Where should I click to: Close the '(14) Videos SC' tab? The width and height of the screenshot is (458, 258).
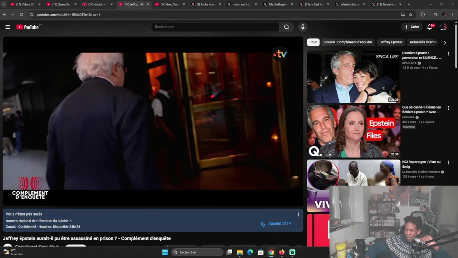39,4
